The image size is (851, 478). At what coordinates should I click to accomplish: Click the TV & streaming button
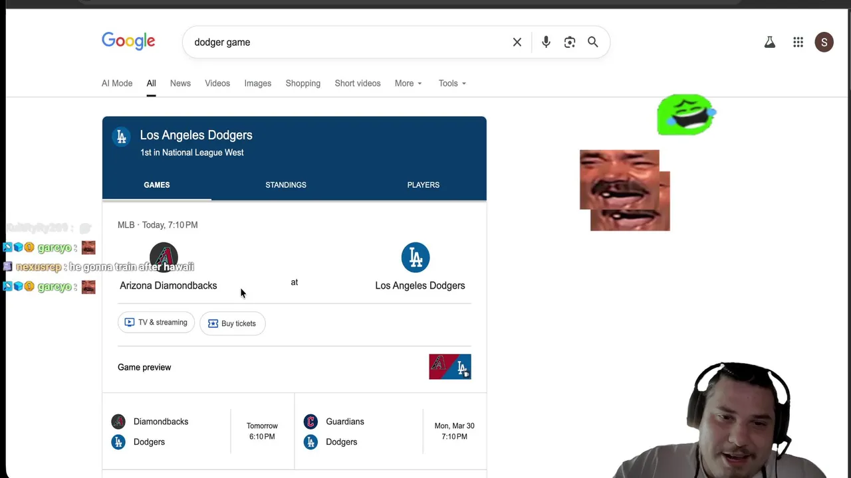pyautogui.click(x=156, y=323)
